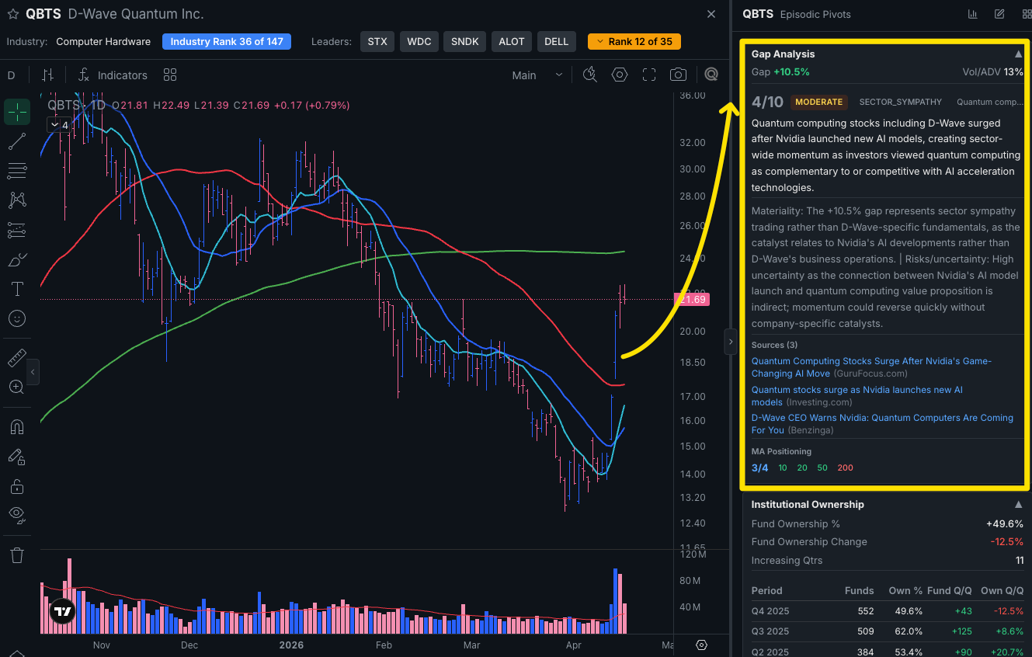Open the quick search lightning icon
1032x657 pixels.
590,75
